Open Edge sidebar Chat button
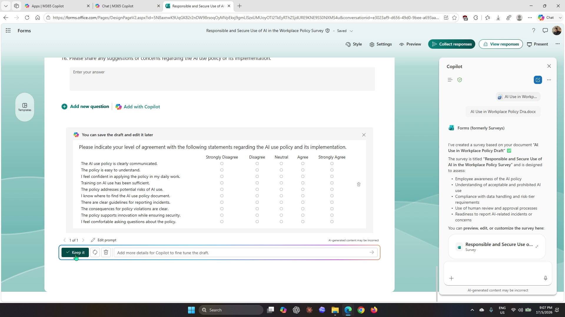This screenshot has height=317, width=565. tap(549, 18)
